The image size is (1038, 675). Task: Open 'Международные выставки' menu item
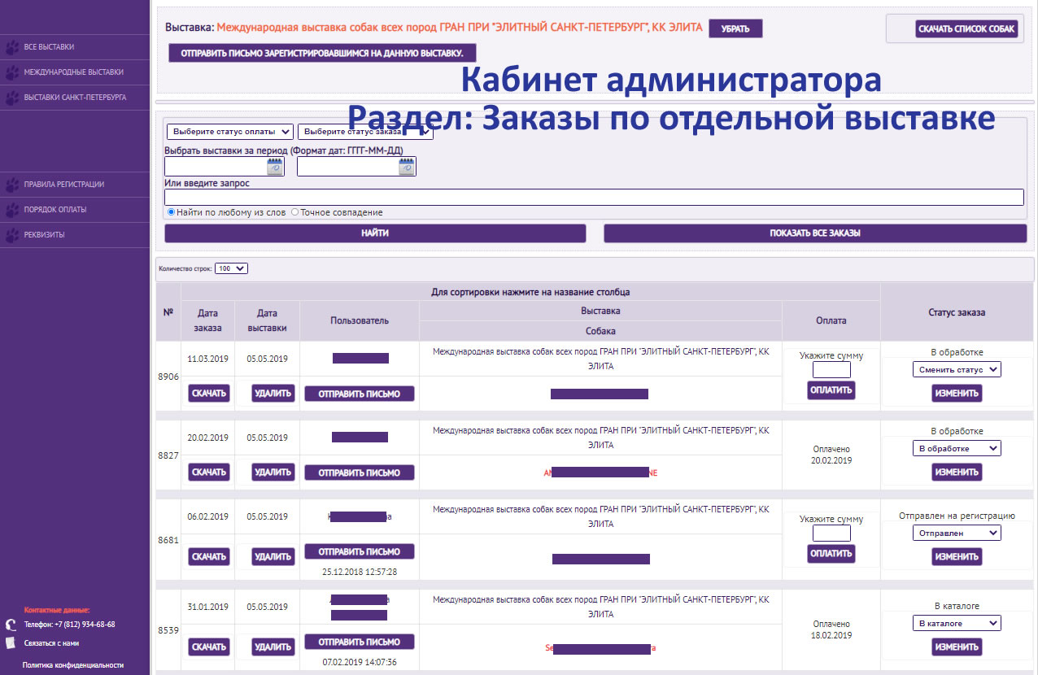75,72
